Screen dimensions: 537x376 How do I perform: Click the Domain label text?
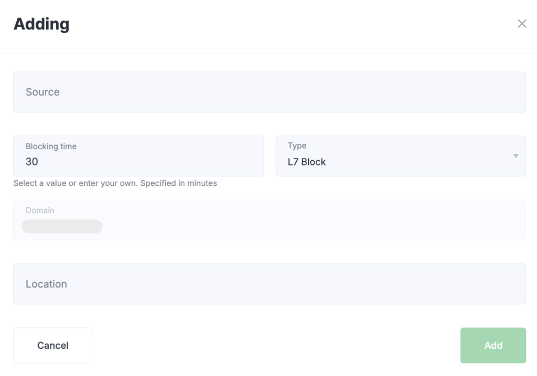point(40,211)
